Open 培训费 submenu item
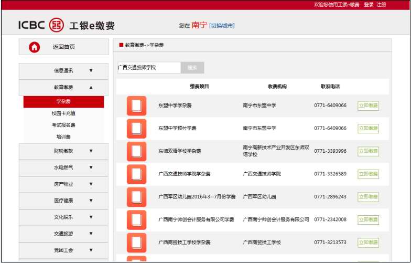 (x=63, y=137)
